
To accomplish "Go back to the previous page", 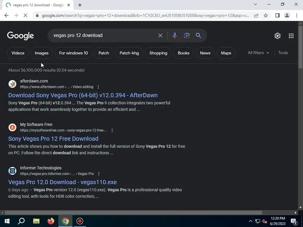I will click(x=7, y=15).
